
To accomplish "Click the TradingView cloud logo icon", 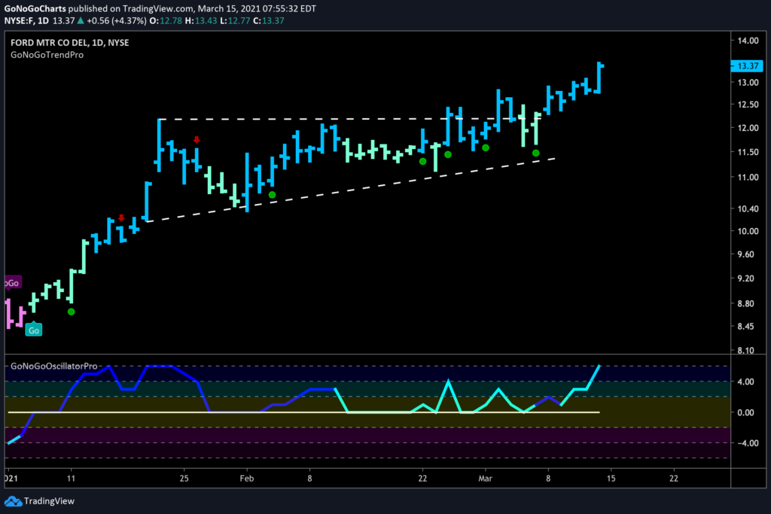I will point(13,501).
